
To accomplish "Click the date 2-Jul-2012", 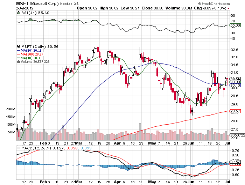I will click(x=25, y=8).
